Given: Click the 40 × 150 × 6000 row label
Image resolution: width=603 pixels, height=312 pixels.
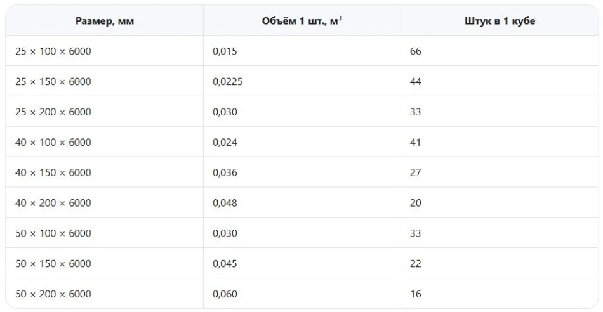Looking at the screenshot, I should (x=53, y=172).
